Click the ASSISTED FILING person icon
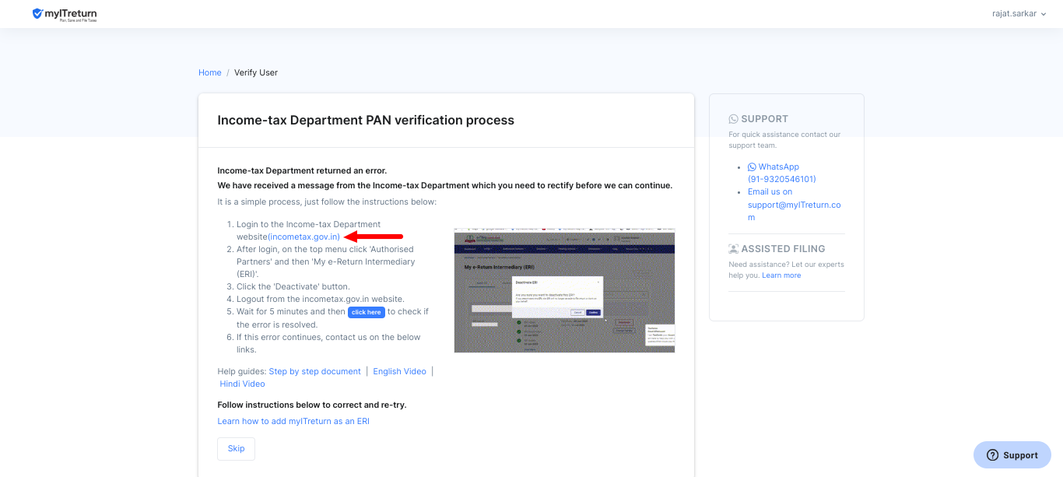 pos(733,249)
